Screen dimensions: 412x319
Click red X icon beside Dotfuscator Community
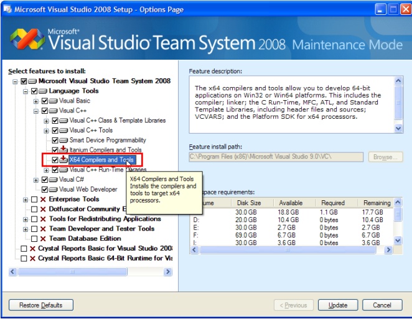coord(43,210)
